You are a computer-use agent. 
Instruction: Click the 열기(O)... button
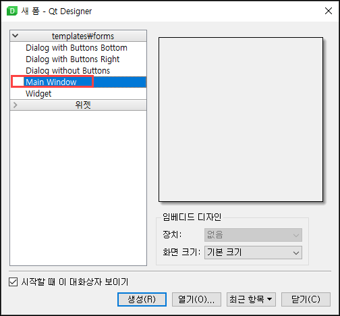click(196, 299)
